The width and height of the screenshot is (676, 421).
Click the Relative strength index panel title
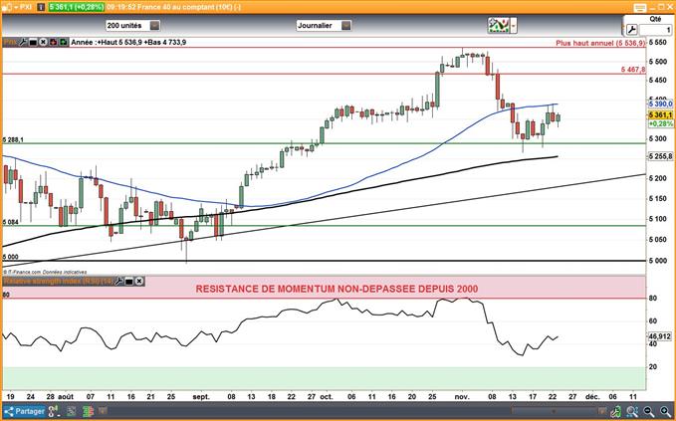pos(58,282)
